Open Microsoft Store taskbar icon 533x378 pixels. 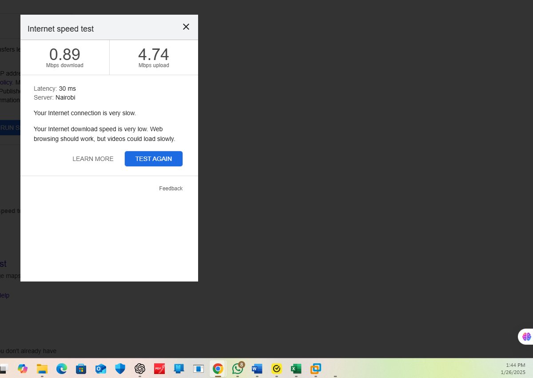pos(81,369)
